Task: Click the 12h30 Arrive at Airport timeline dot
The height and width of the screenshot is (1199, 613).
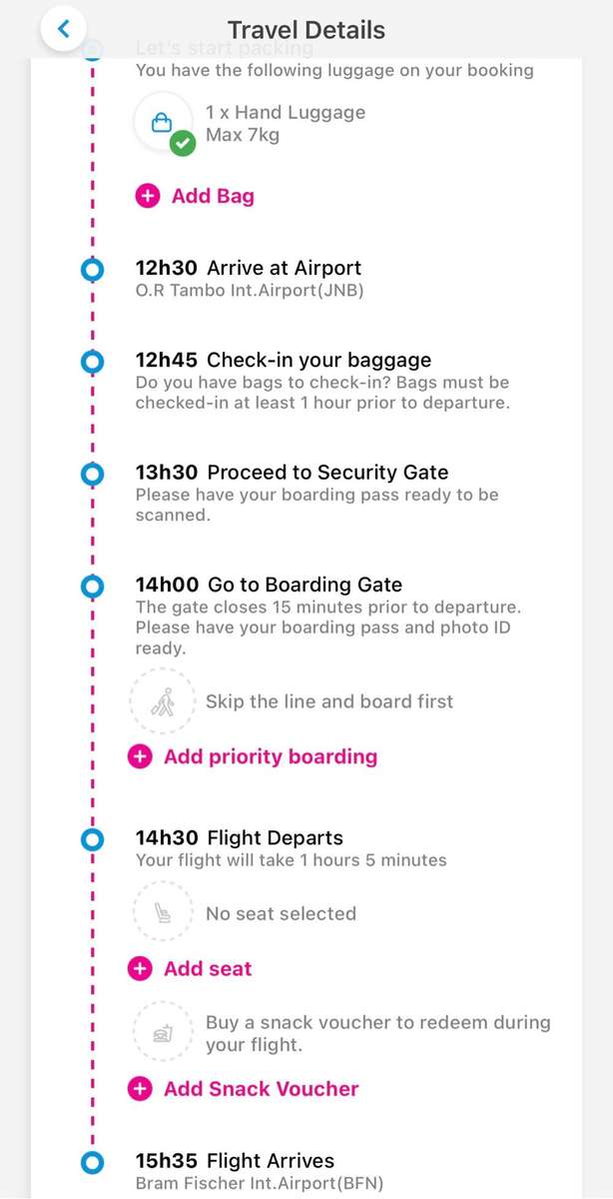Action: (x=92, y=269)
